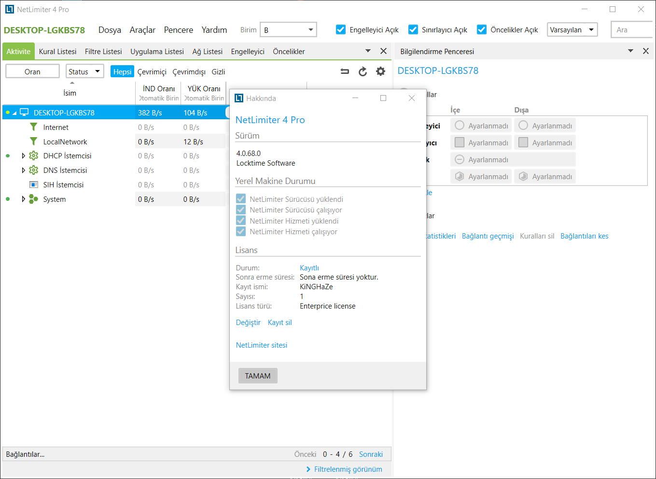Switch to the Uygulama Listesi tab
The height and width of the screenshot is (479, 656).
pyautogui.click(x=157, y=51)
